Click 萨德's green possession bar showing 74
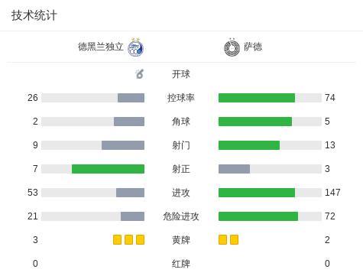Screen dimensions: 363x276 point(257,98)
